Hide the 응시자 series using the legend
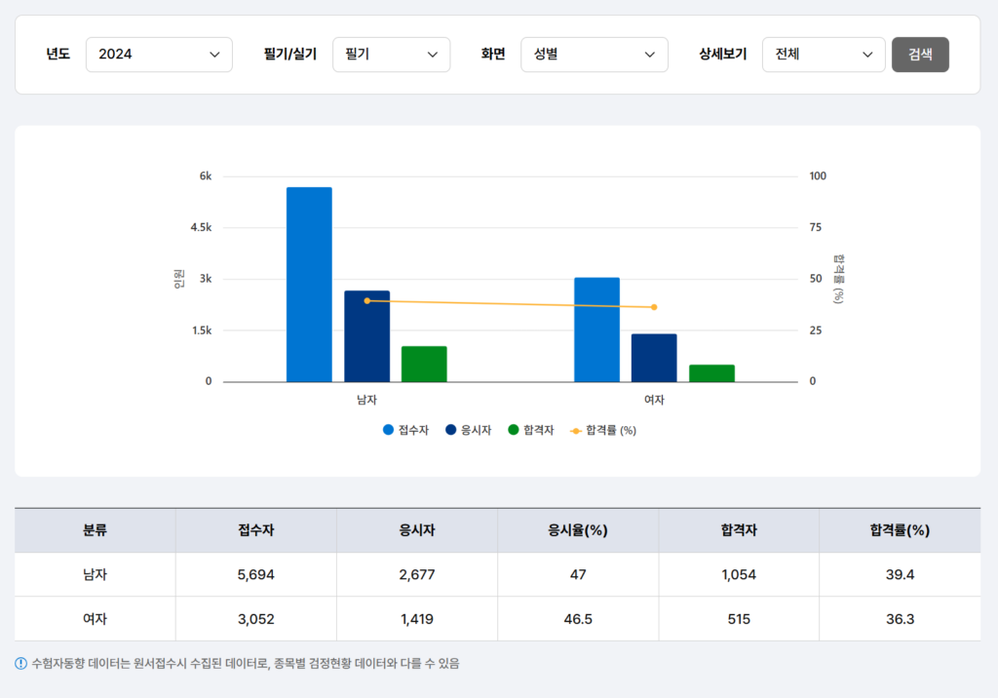The height and width of the screenshot is (698, 998). [470, 429]
